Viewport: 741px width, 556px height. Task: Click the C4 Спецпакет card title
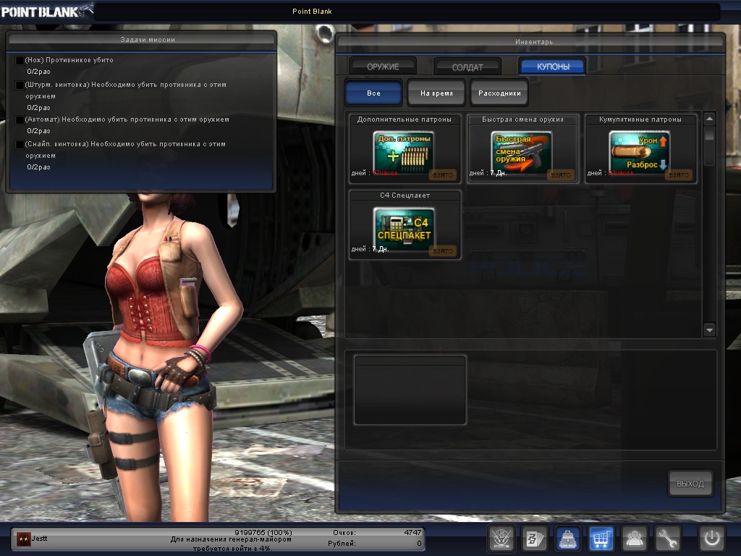coord(405,195)
